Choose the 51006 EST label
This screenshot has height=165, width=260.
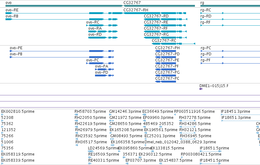point(7,142)
